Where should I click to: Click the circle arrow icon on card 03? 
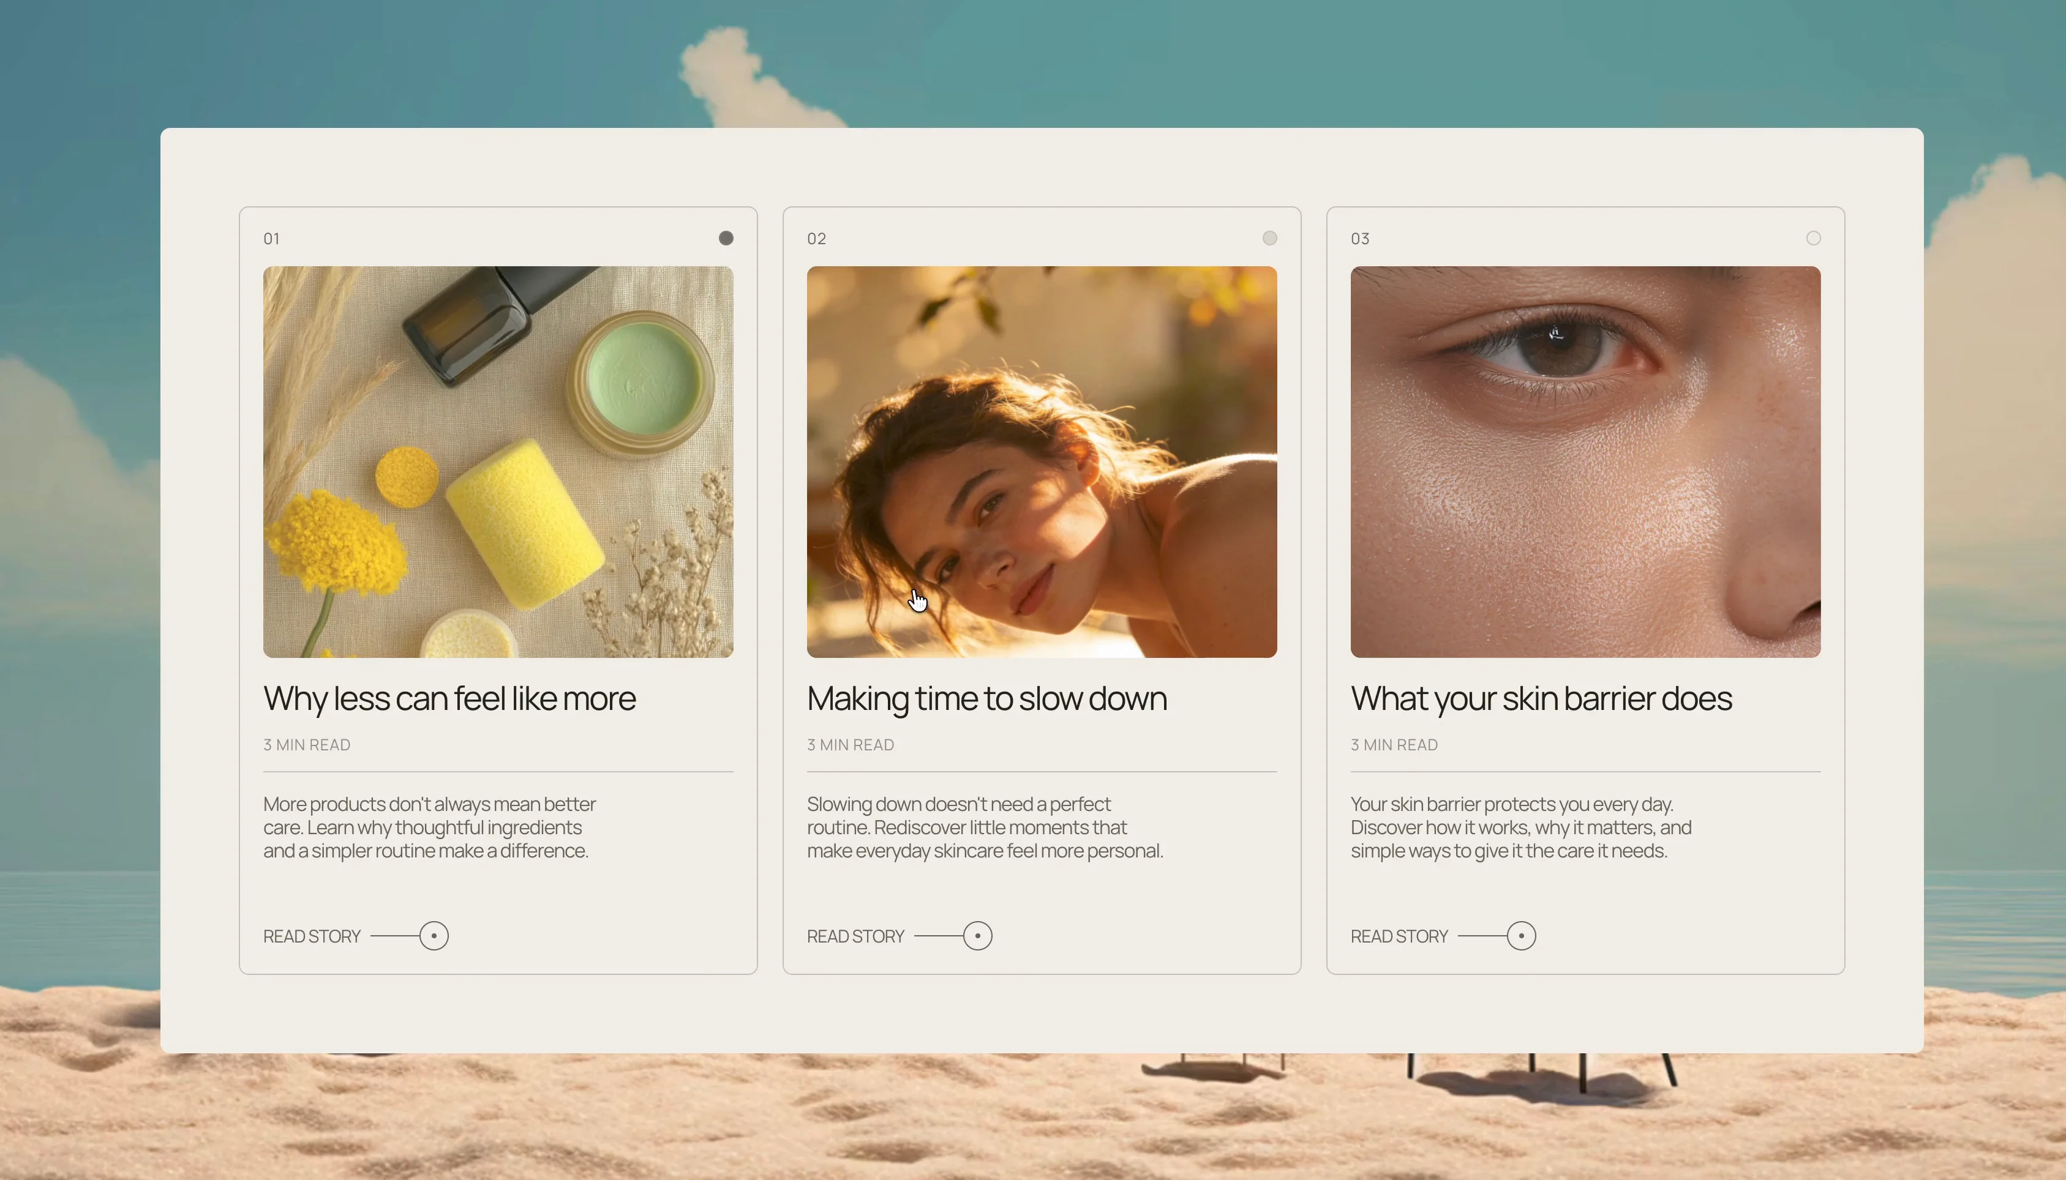tap(1521, 936)
